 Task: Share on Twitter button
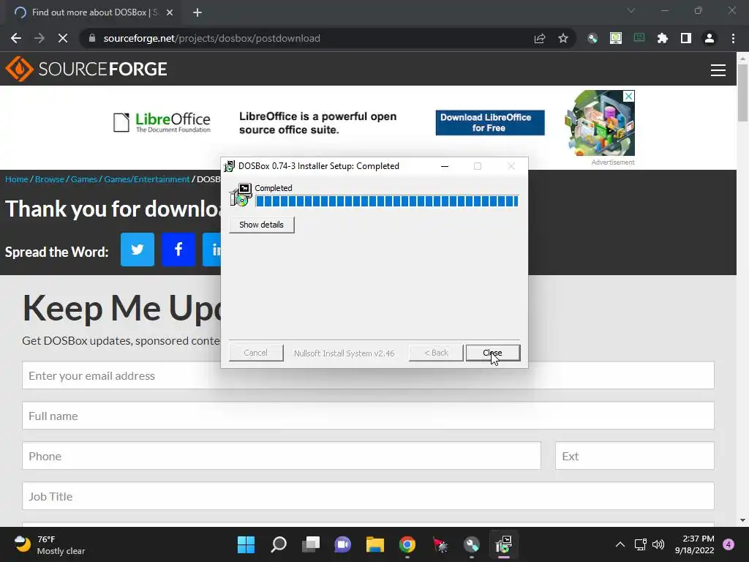[x=138, y=250]
